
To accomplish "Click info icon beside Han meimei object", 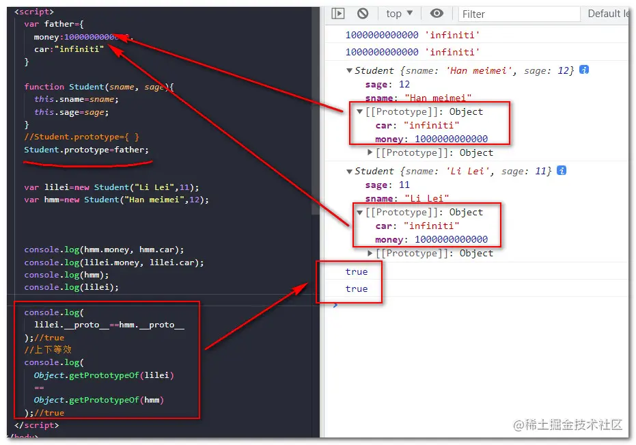I will click(x=583, y=70).
